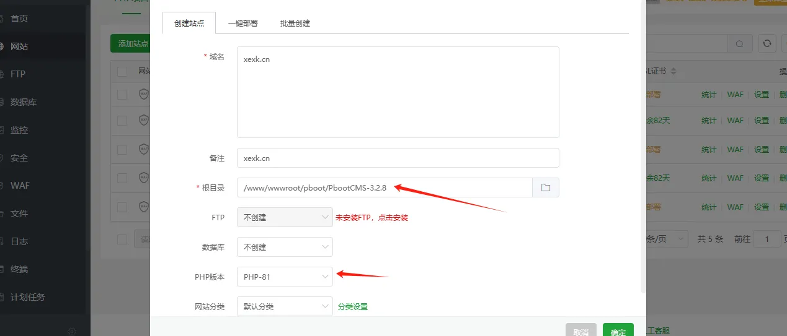The width and height of the screenshot is (787, 336).
Task: Click the 未安装FTP，点击安装 link
Action: coord(371,218)
